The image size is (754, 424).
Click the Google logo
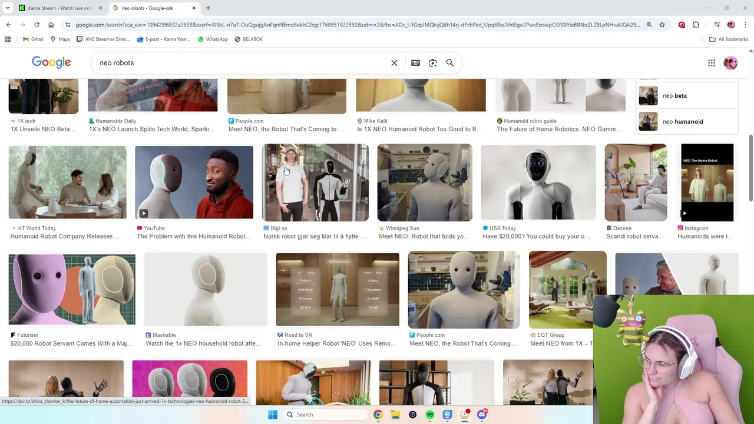coord(51,62)
